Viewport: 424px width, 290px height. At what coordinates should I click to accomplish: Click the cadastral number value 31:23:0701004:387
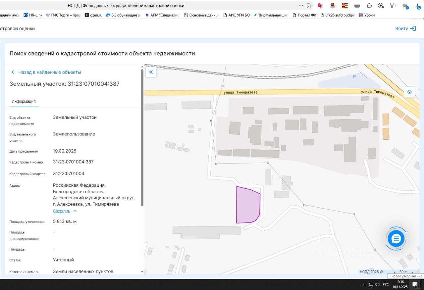[73, 162]
